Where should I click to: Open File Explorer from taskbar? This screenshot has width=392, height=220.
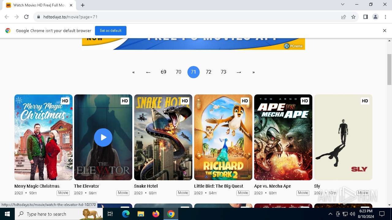[x=141, y=214]
